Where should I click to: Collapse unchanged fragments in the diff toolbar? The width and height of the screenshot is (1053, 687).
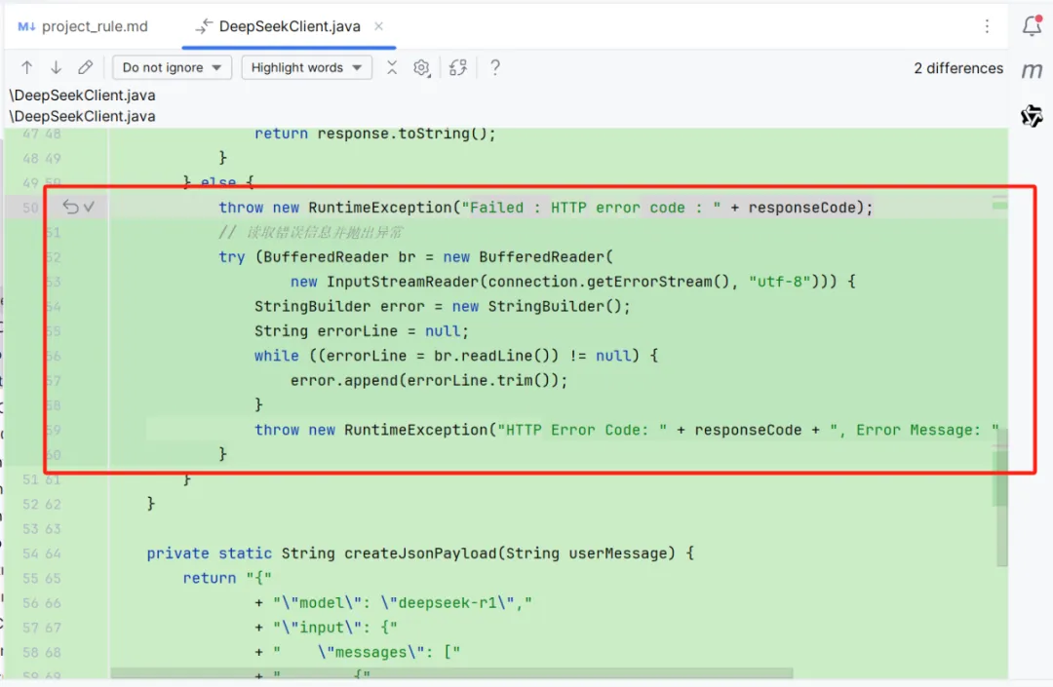click(392, 67)
